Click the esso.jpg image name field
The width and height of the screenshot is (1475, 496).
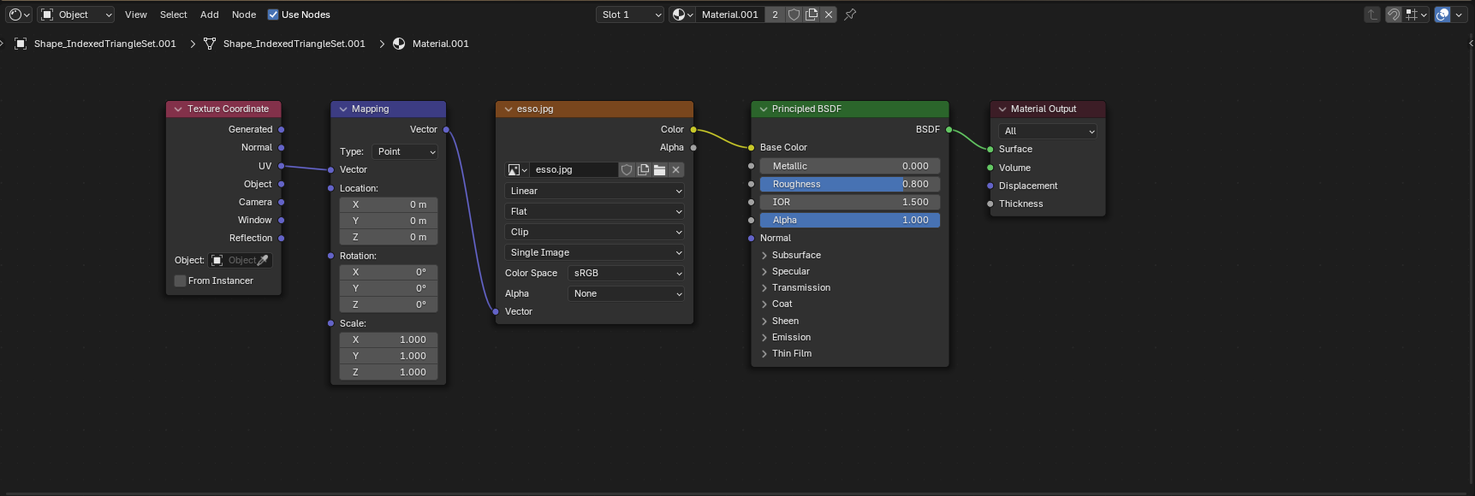click(x=574, y=170)
